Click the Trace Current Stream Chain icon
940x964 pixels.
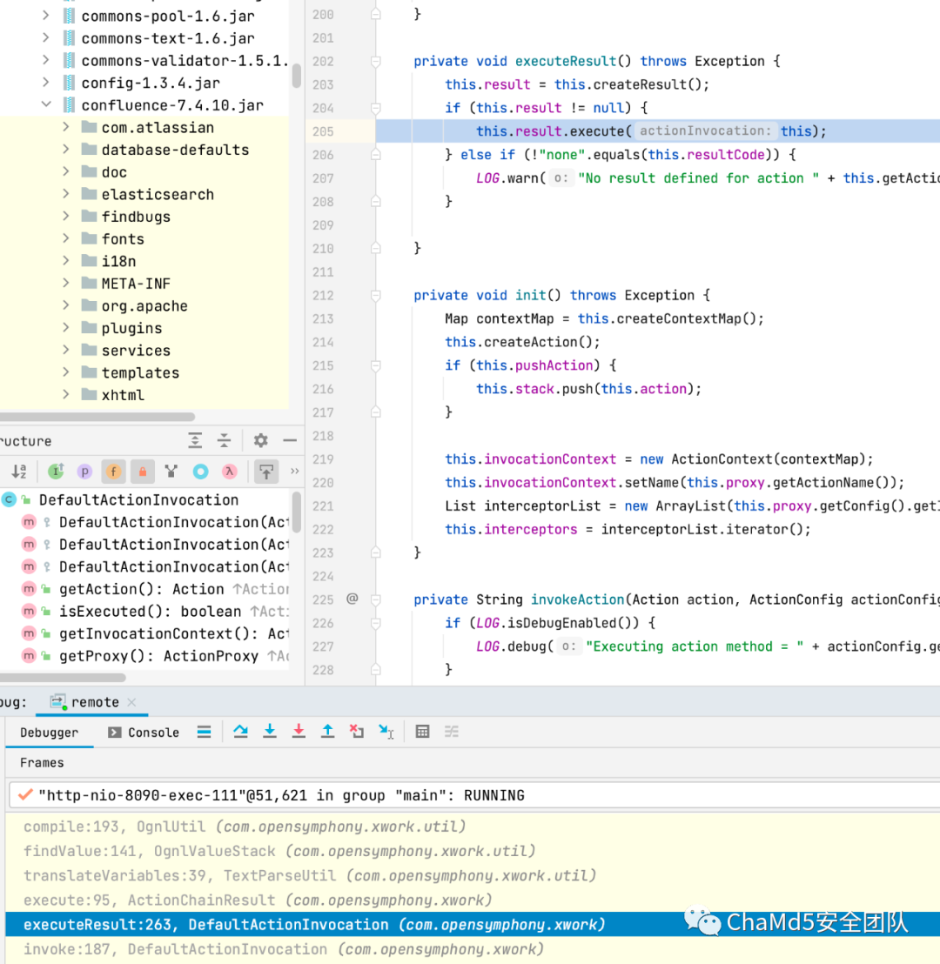(x=452, y=731)
